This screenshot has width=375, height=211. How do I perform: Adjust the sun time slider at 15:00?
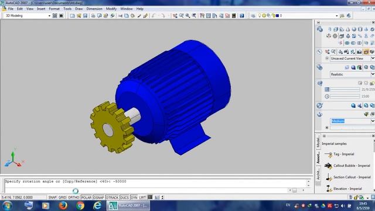tap(345, 96)
